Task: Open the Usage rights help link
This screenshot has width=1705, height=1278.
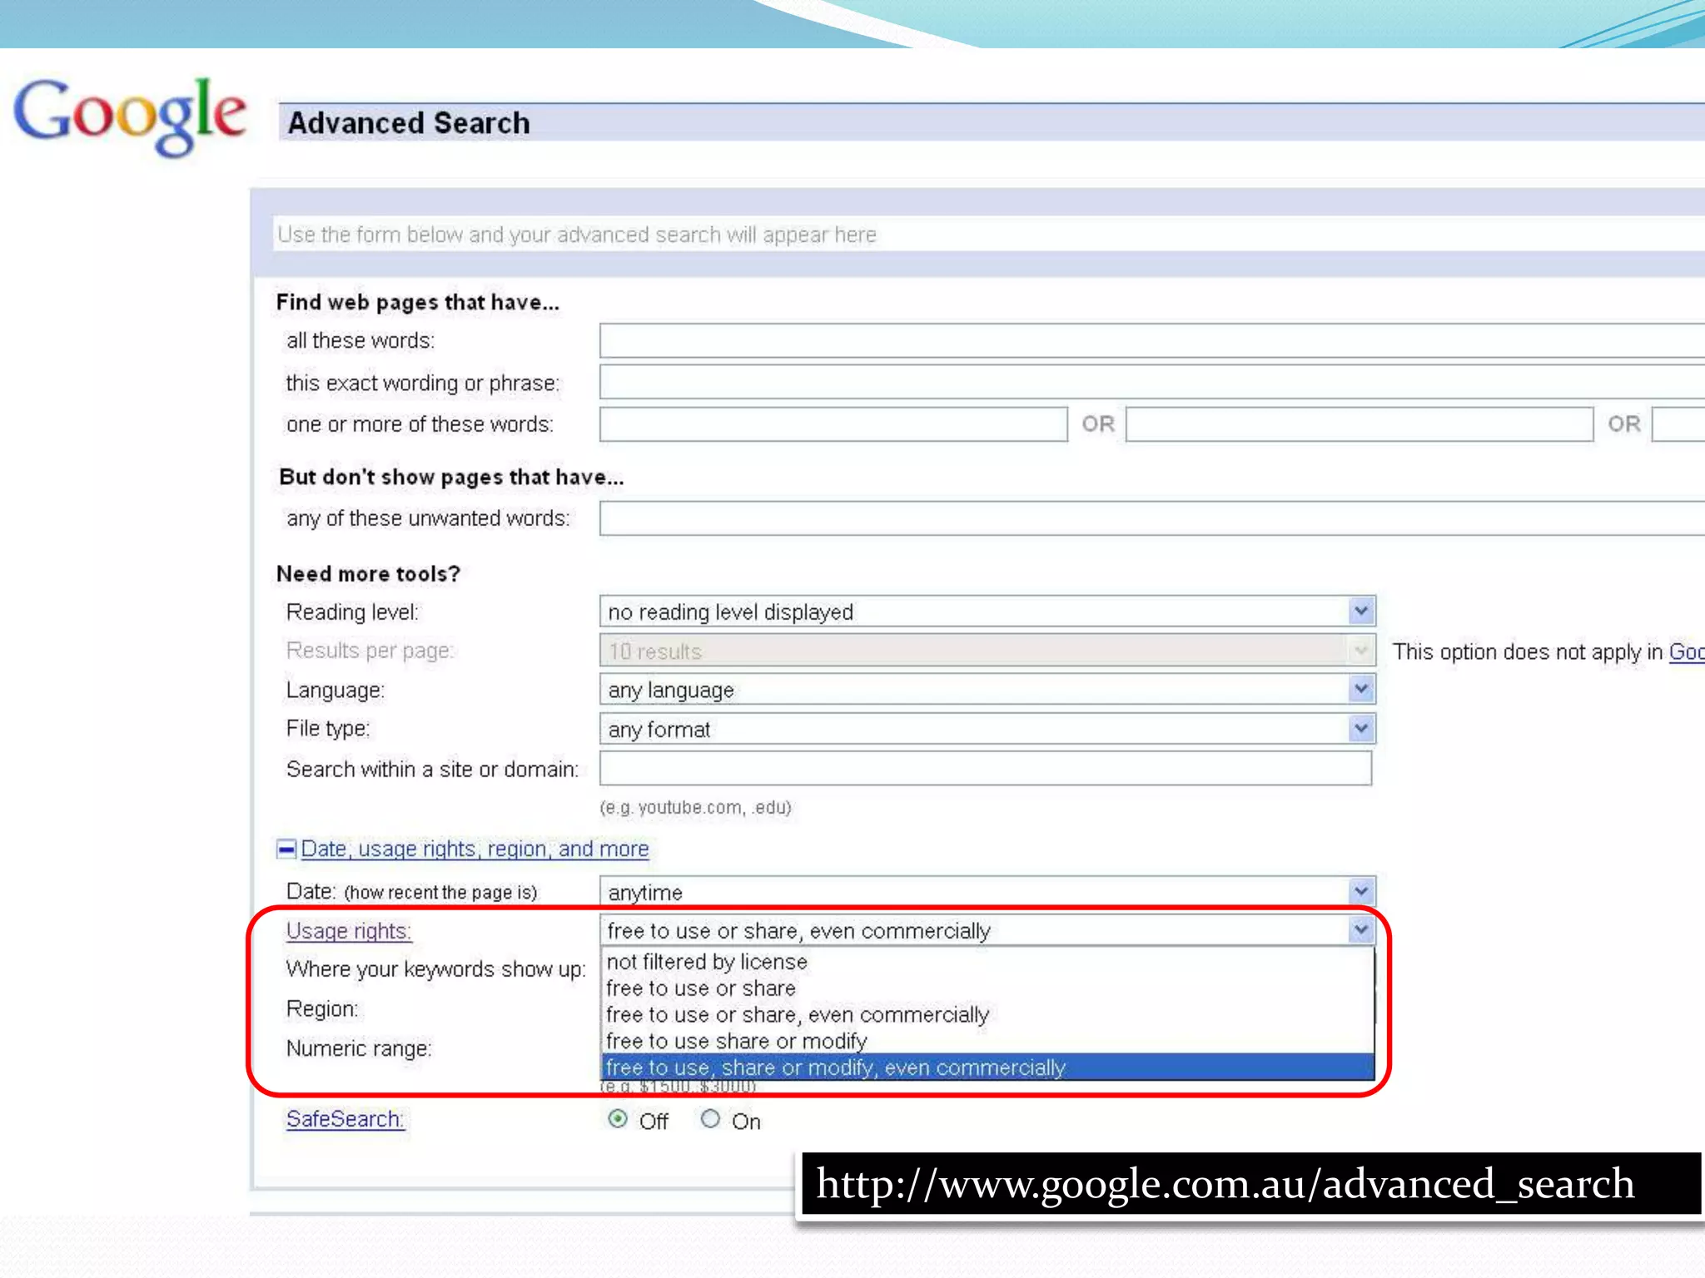Action: pyautogui.click(x=349, y=931)
